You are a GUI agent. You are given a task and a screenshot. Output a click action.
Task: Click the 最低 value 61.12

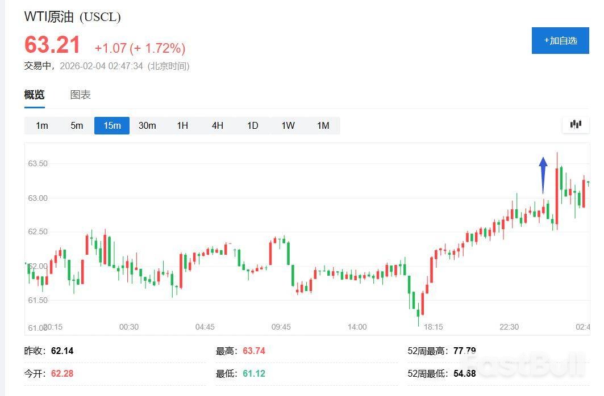tap(254, 373)
